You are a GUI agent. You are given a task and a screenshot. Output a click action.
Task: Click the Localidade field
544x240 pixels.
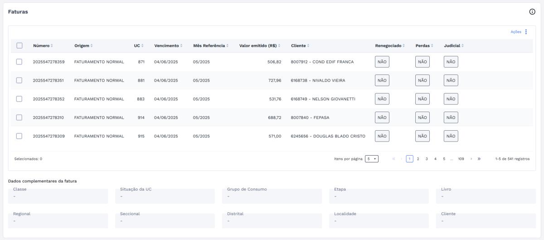379,220
